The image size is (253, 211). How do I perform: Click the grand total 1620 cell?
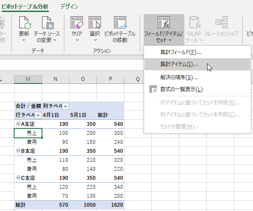[110, 205]
